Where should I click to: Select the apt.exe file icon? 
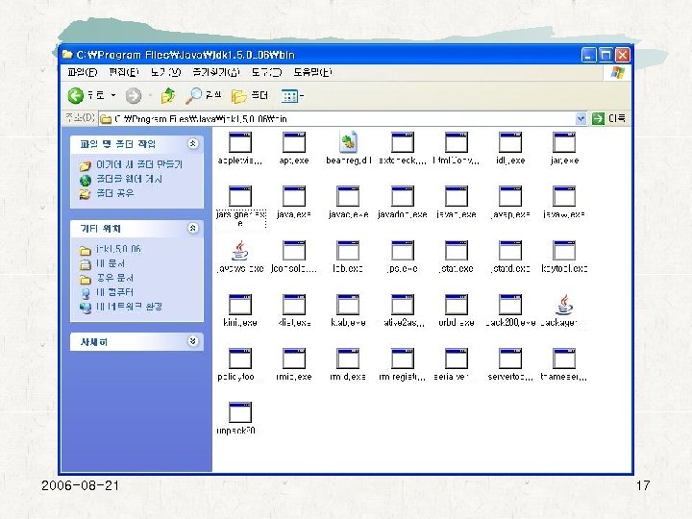[294, 142]
